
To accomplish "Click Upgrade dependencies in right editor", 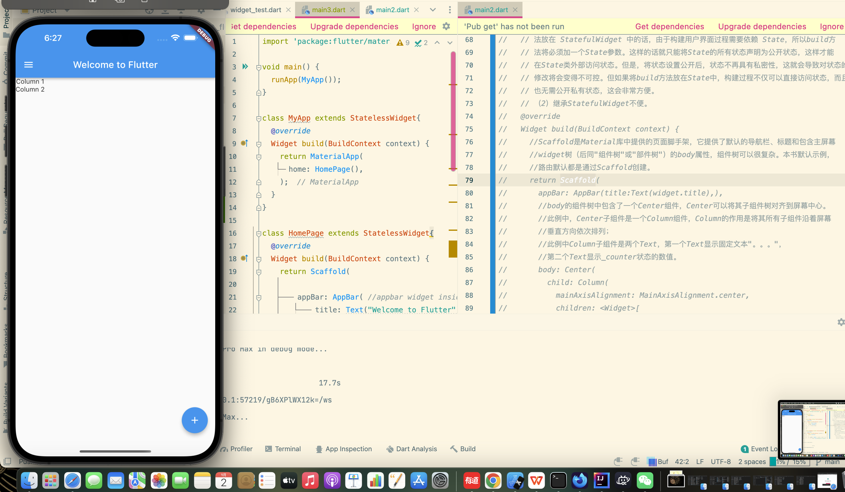I will (762, 26).
